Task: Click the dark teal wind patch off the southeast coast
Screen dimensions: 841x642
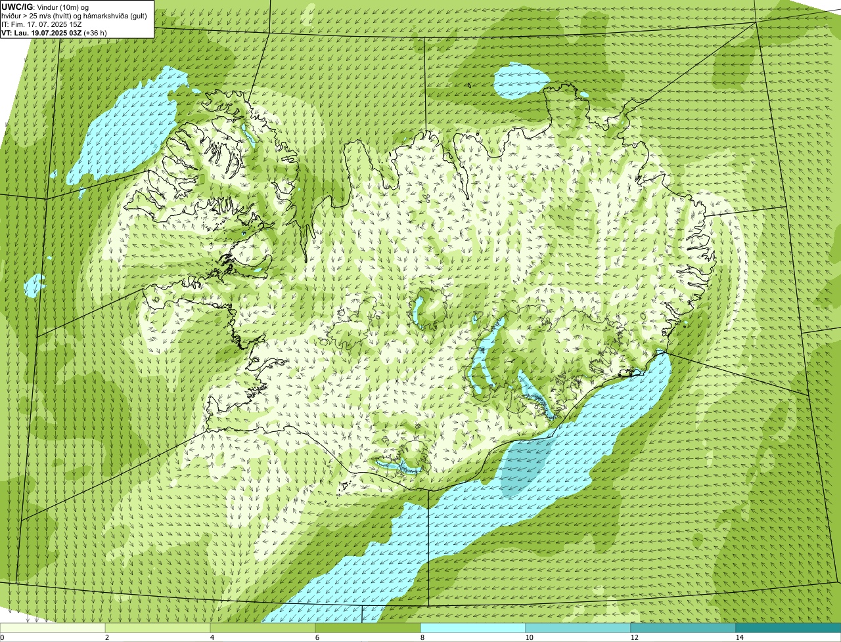Action: (x=527, y=466)
